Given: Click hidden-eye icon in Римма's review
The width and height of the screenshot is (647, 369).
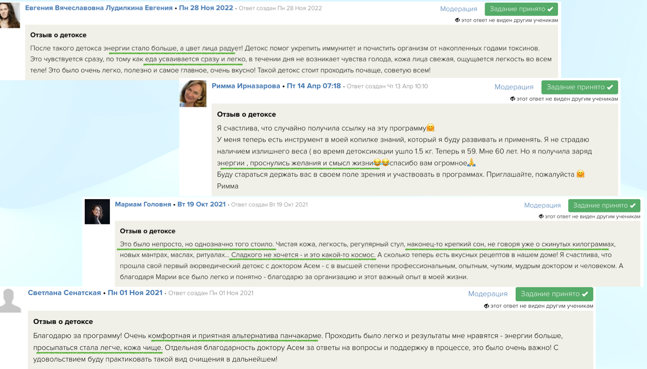Looking at the screenshot, I should pyautogui.click(x=513, y=99).
